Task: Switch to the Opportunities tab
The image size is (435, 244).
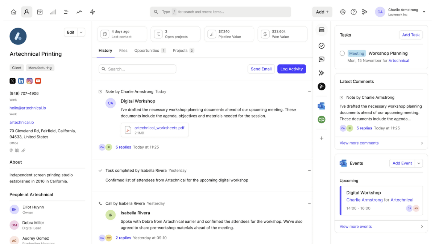Action: click(x=146, y=51)
